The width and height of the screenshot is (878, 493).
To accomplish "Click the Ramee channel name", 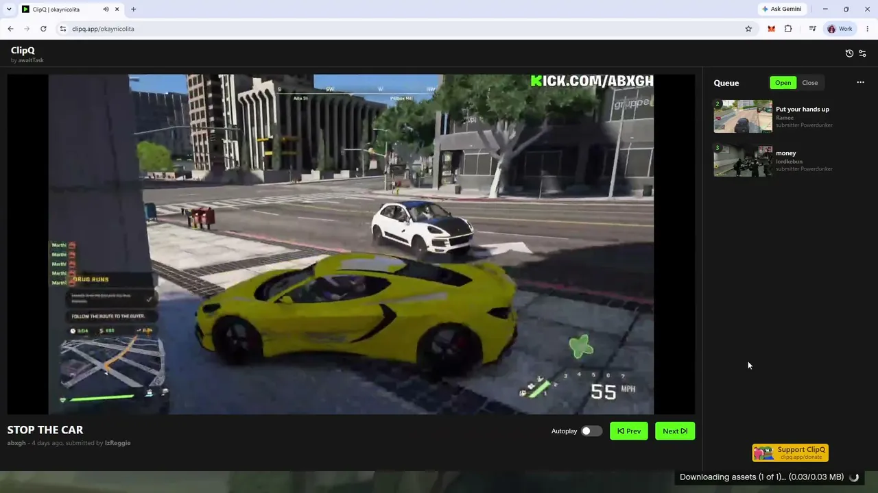I will 785,118.
